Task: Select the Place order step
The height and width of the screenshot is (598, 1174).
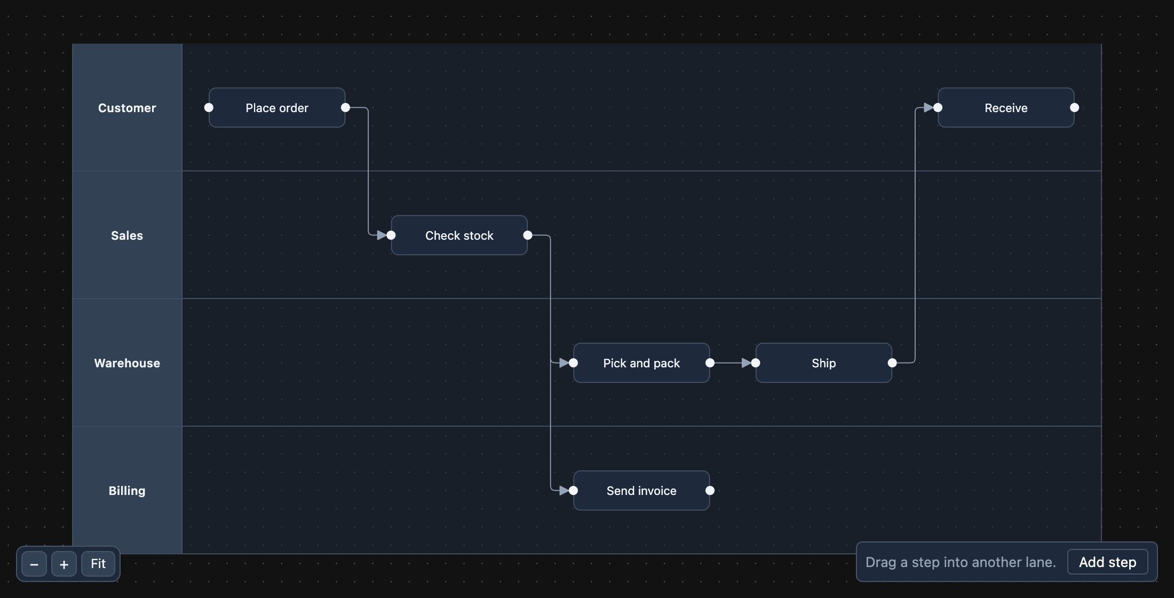Action: point(277,108)
